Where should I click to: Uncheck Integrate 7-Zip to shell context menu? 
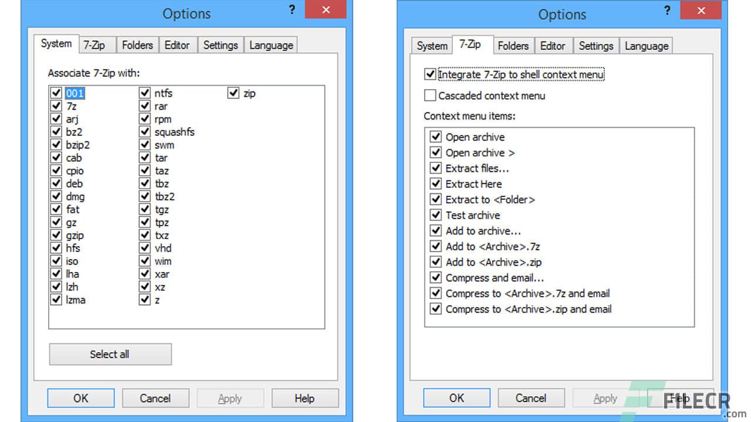[x=430, y=74]
